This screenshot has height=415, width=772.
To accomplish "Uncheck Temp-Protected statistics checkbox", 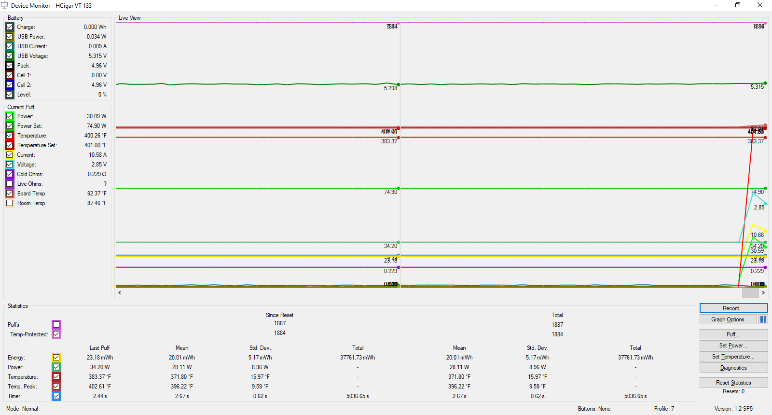I will [56, 334].
